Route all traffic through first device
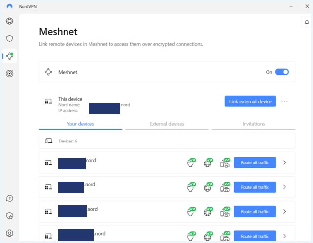Screen dimensions: 313x243 pos(255,162)
